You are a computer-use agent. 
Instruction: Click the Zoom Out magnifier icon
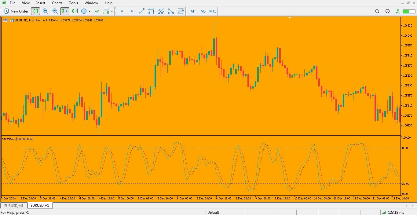(55, 11)
